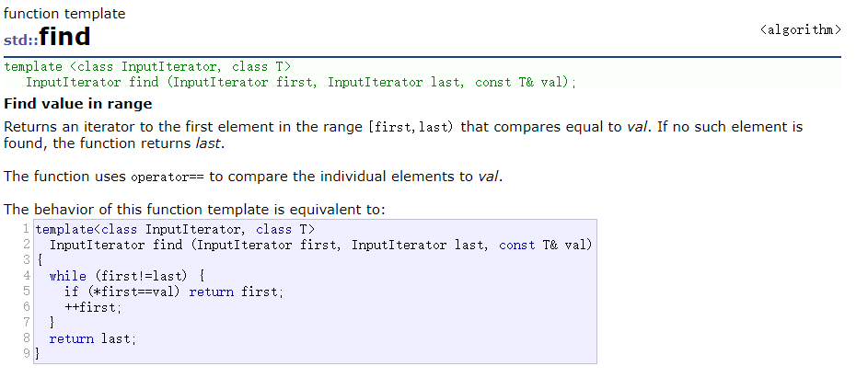Image resolution: width=868 pixels, height=389 pixels.
Task: Click the blue 'const' keyword in code box
Action: pos(517,245)
